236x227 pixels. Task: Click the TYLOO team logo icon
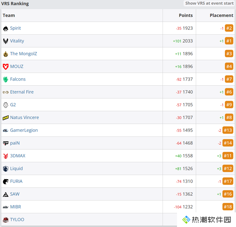[6, 220]
